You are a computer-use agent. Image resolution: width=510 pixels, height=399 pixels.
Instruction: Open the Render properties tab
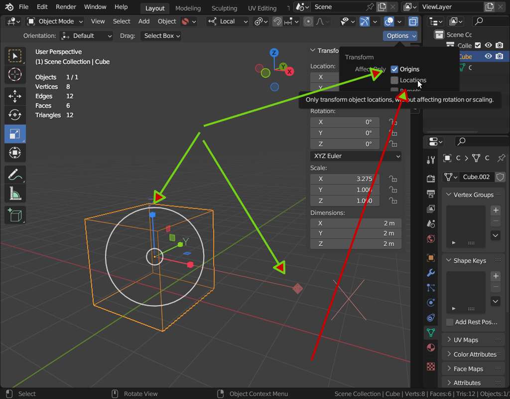tap(431, 179)
